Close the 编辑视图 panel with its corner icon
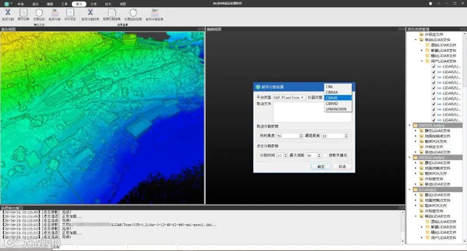This screenshot has height=251, width=467. coord(403,29)
